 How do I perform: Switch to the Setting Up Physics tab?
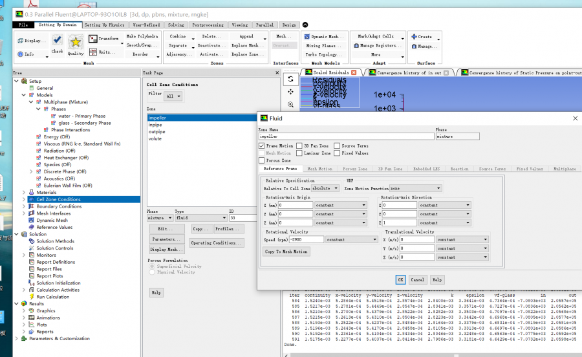(x=104, y=25)
